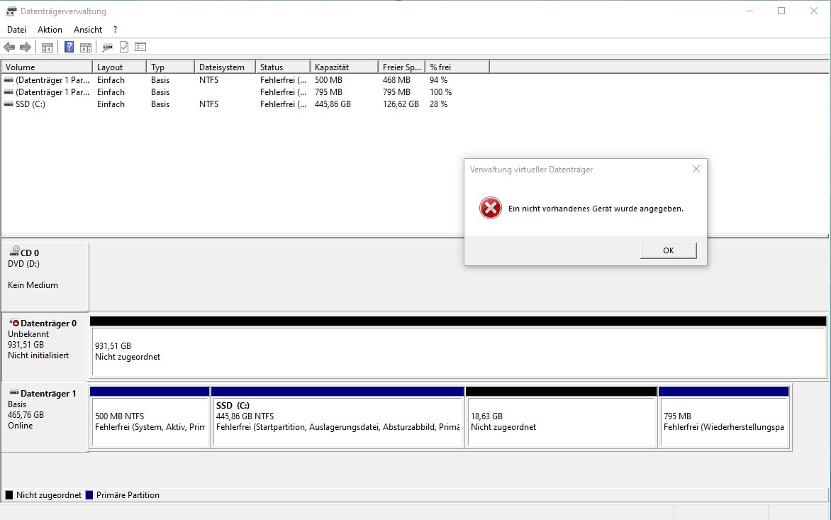Image resolution: width=831 pixels, height=520 pixels.
Task: Click the disk rescan toolbar icon
Action: coord(107,47)
